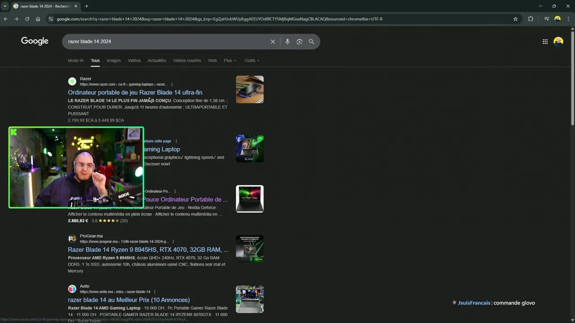Open the Google apps grid icon

(545, 41)
